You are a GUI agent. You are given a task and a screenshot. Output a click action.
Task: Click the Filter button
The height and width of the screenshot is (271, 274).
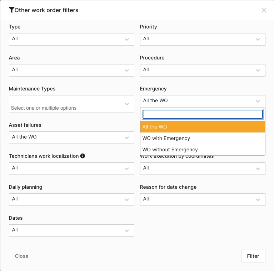[253, 256]
